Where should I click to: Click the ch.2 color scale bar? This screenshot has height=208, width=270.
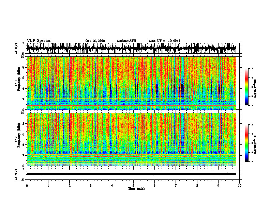pos(246,143)
